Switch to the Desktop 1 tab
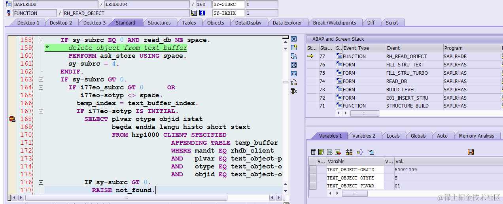 tap(28, 23)
